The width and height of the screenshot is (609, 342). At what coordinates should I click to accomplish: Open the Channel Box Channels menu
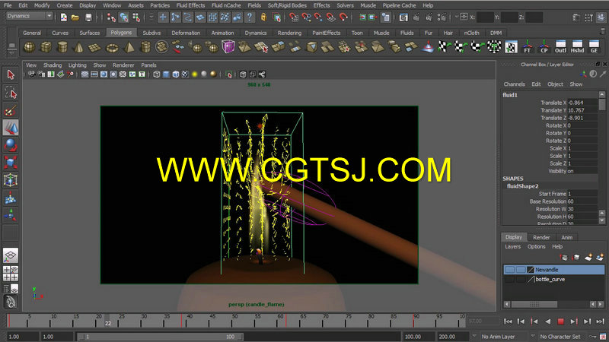point(515,84)
